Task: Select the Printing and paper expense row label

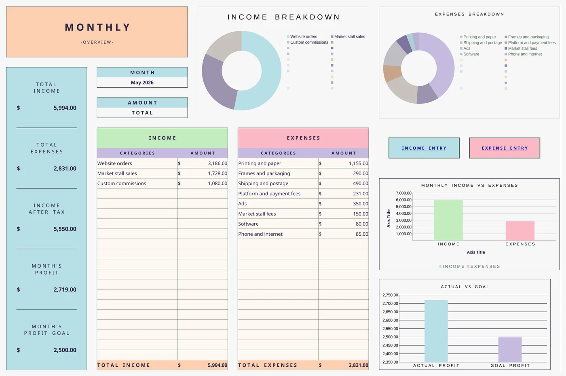Action: click(x=278, y=163)
